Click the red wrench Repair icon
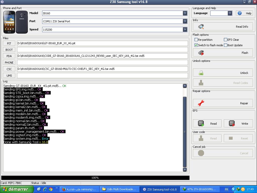257x193 pixels. (x=201, y=103)
